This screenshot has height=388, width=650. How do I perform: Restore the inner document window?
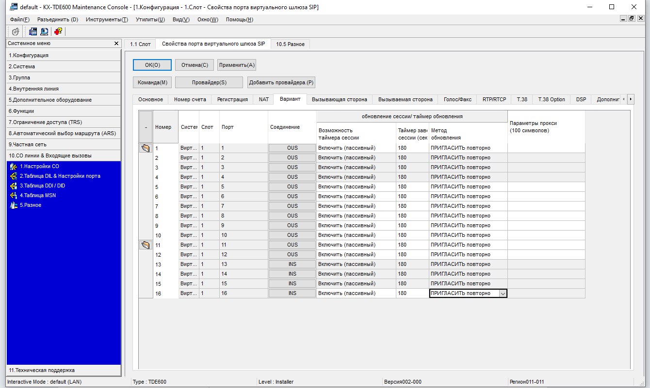click(632, 18)
